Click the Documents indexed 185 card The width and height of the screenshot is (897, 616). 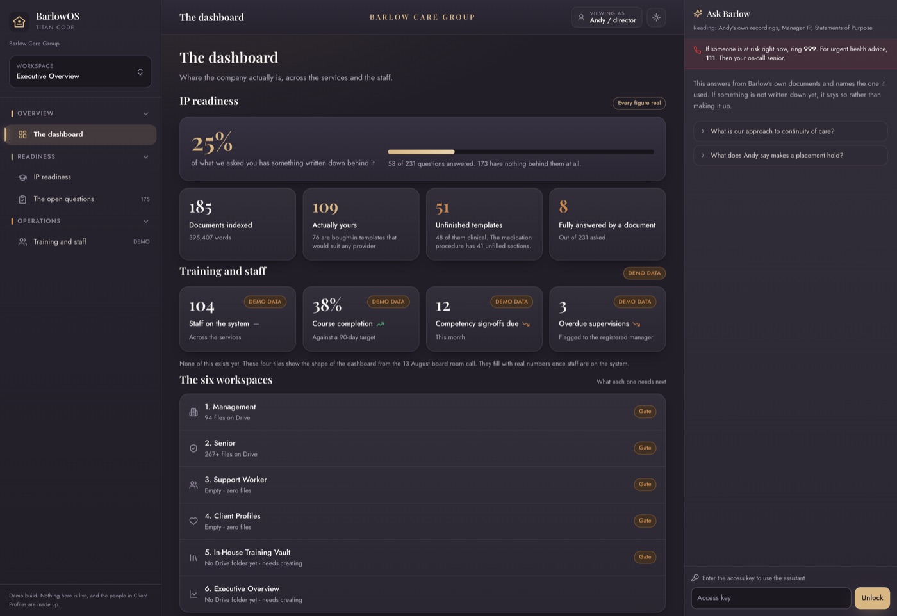(x=238, y=224)
